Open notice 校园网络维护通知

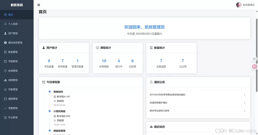[158, 103]
